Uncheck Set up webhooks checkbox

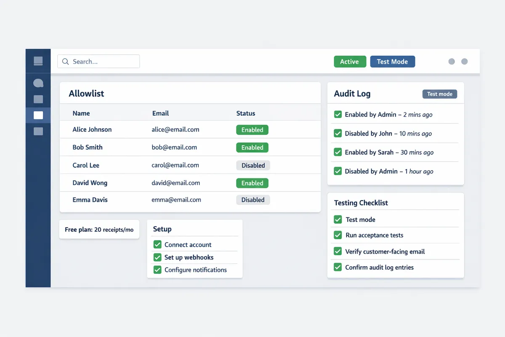(157, 257)
